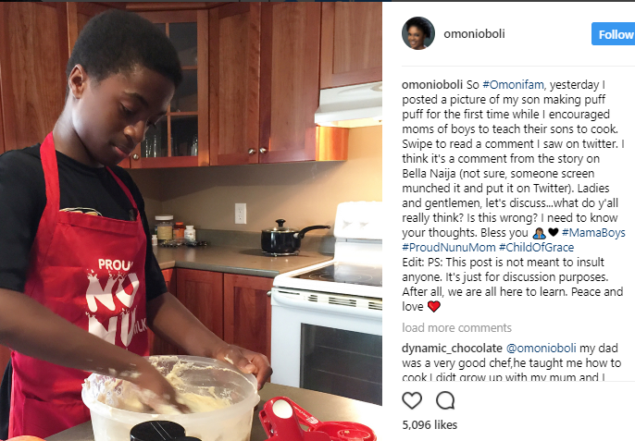The height and width of the screenshot is (441, 635).
Task: Open the #ChildOfGrace hashtag
Action: coord(536,247)
